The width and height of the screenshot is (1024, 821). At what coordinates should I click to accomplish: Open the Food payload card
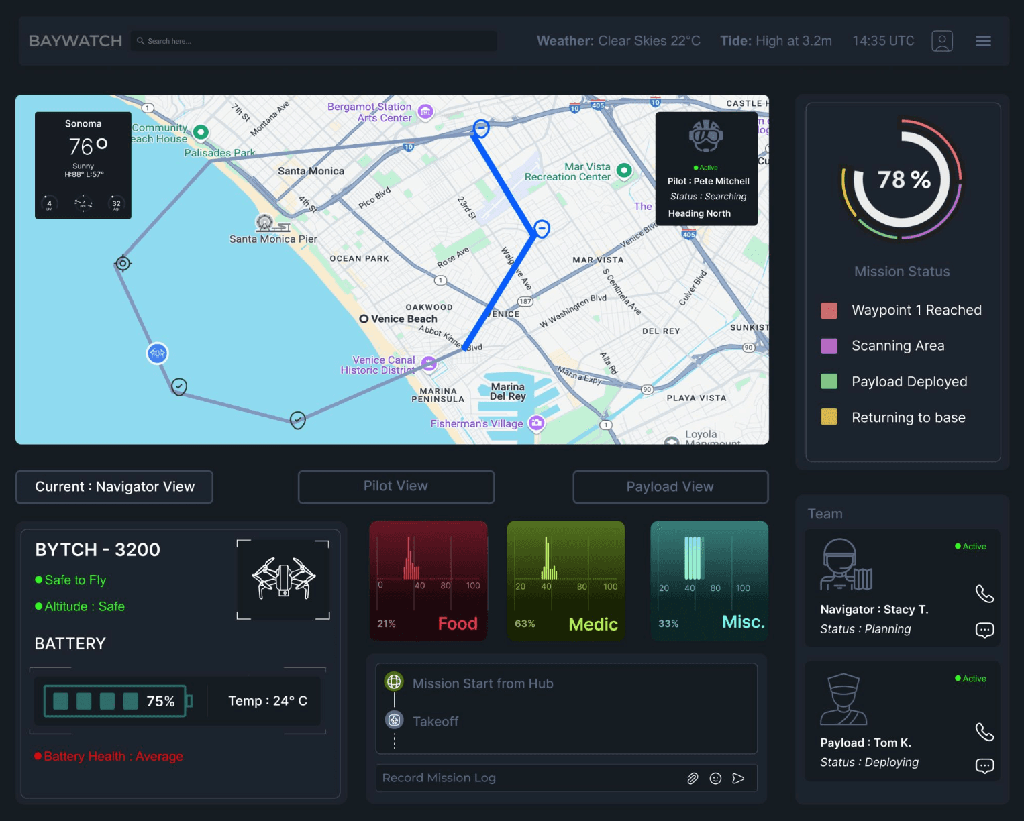(x=428, y=581)
